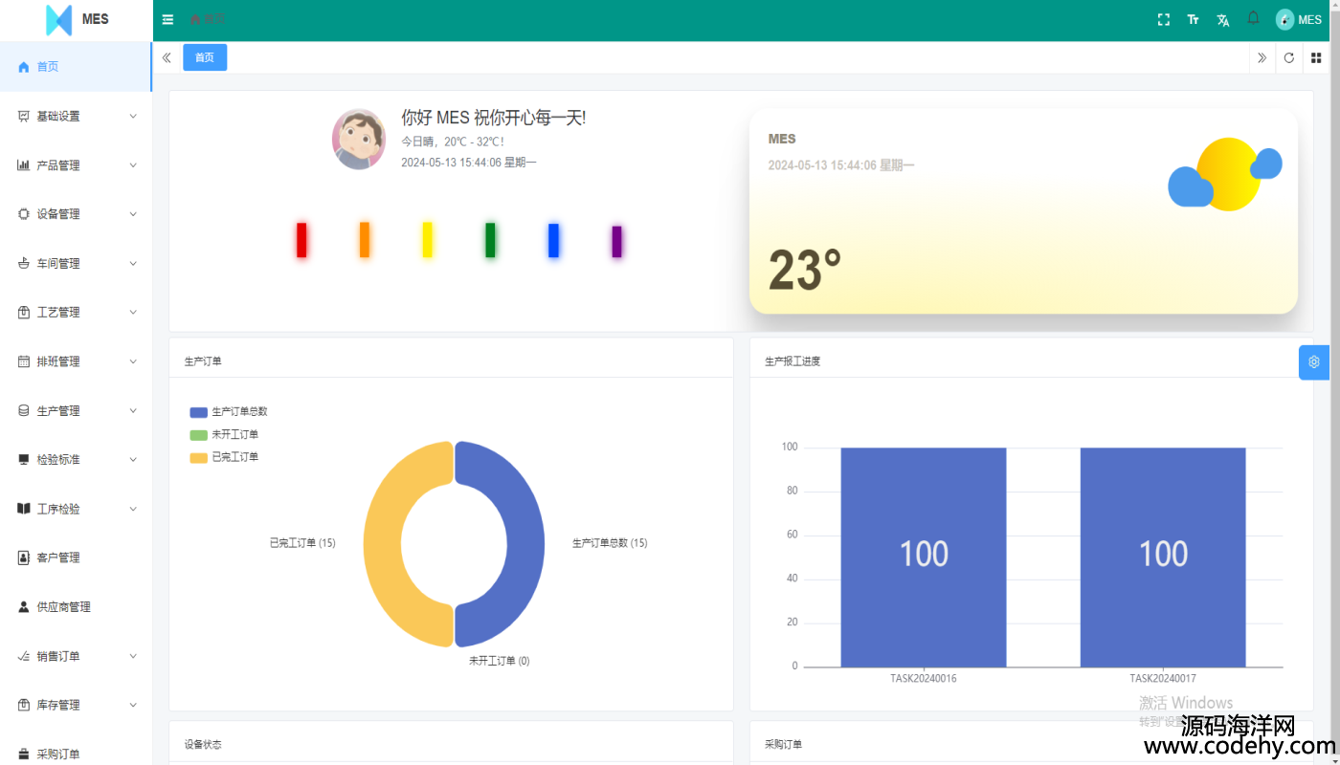Viewport: 1340px width, 765px height.
Task: Click the TASK20240016 bar
Action: pyautogui.click(x=924, y=557)
